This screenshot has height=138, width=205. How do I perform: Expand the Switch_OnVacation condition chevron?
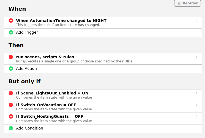coord(196,105)
